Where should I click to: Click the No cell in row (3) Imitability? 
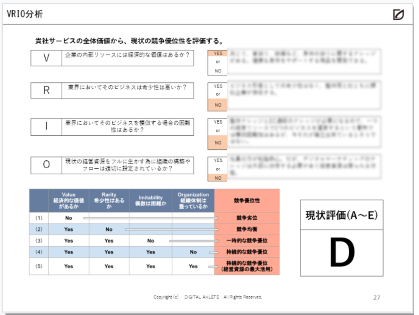tap(151, 240)
